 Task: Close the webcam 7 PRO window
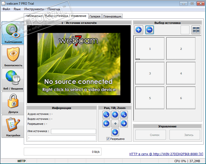201,4
